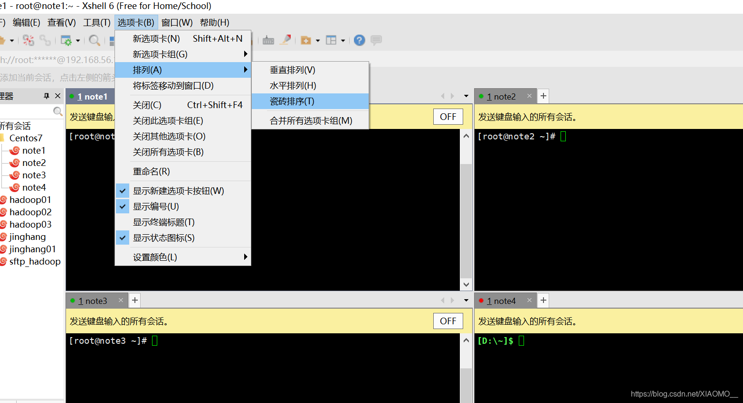Click note1 pane scrollbar down arrow
The width and height of the screenshot is (743, 403).
(x=466, y=284)
